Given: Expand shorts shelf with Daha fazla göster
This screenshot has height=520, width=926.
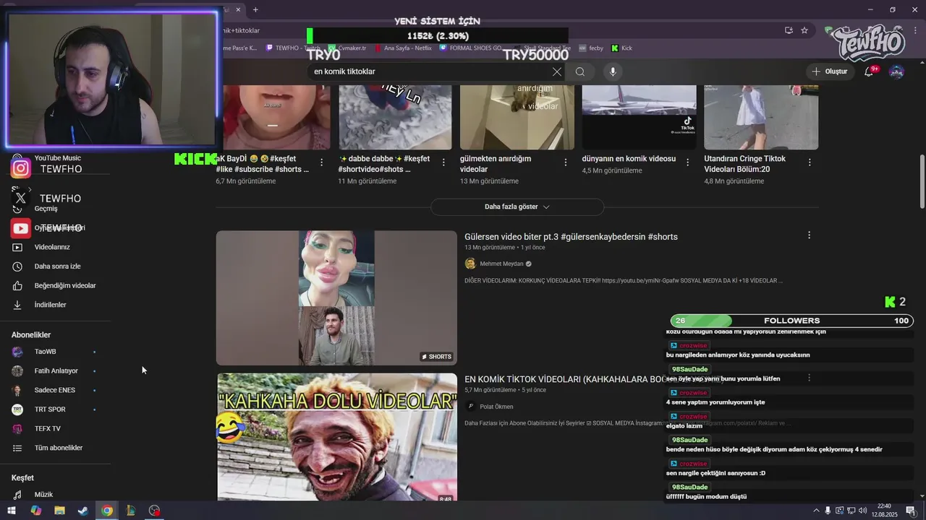Looking at the screenshot, I should [517, 207].
